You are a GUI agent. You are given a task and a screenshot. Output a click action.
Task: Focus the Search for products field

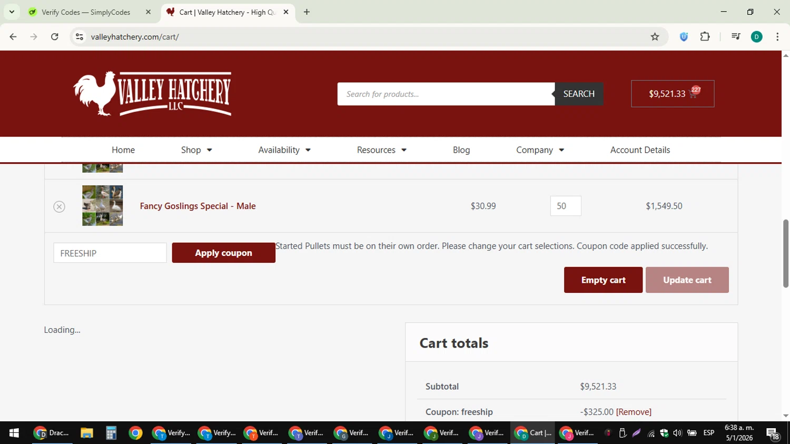(x=446, y=94)
